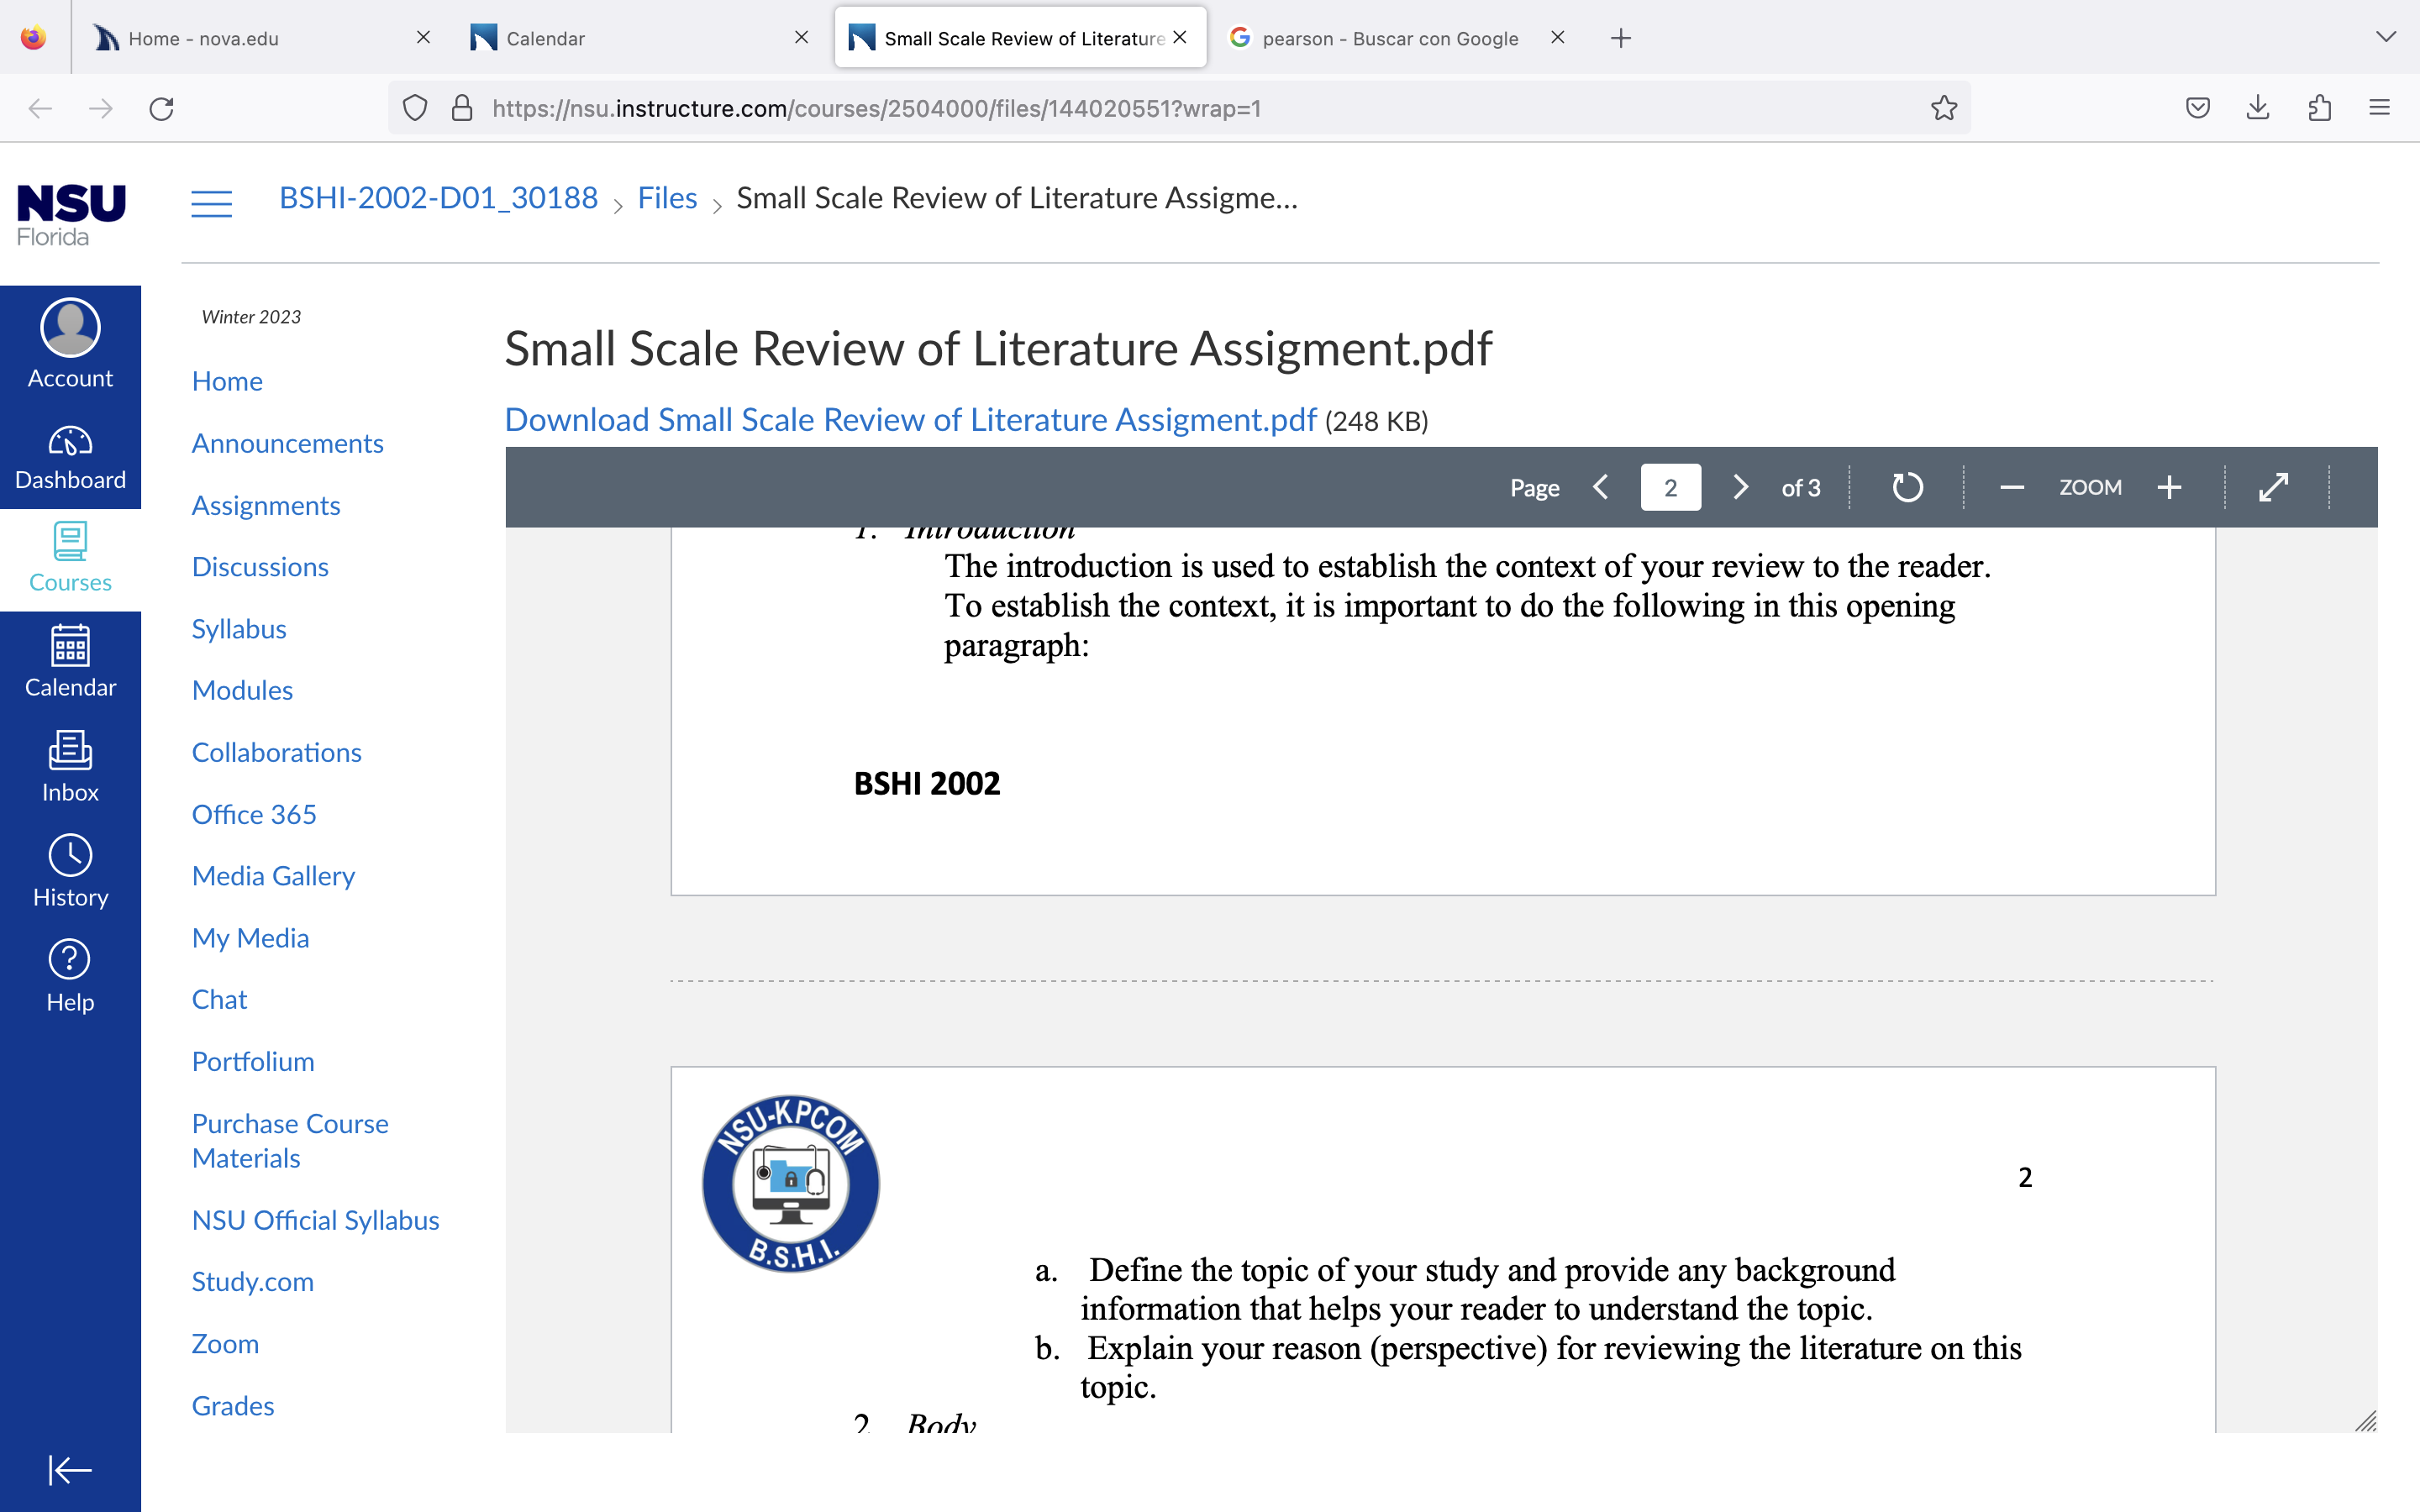The image size is (2420, 1512).
Task: Open My Media link
Action: click(250, 938)
